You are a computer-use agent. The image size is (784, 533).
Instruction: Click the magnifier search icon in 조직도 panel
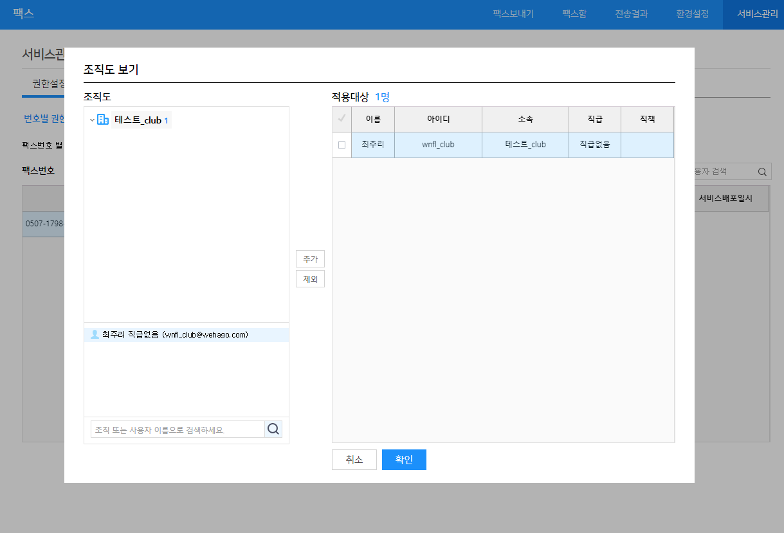(273, 429)
